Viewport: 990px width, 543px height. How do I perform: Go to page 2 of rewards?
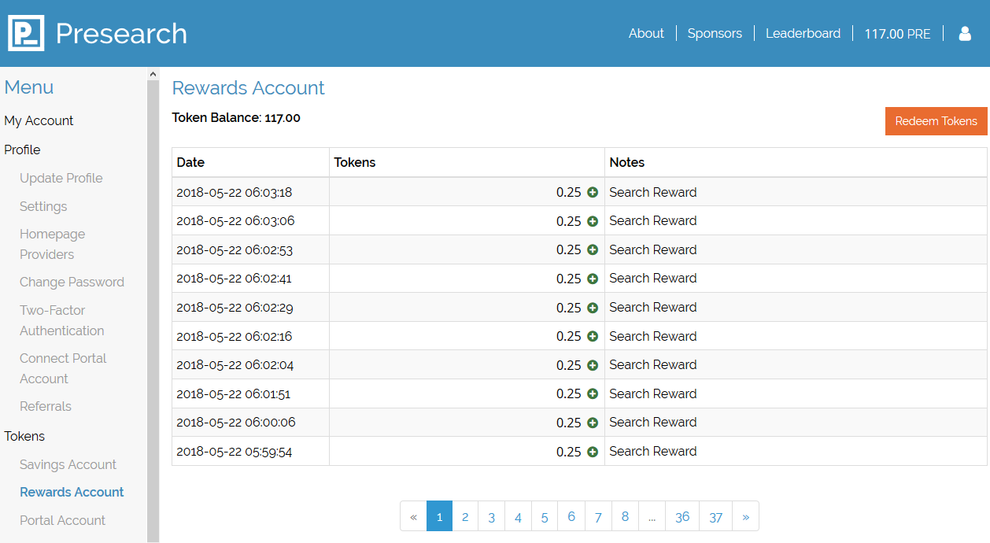465,517
